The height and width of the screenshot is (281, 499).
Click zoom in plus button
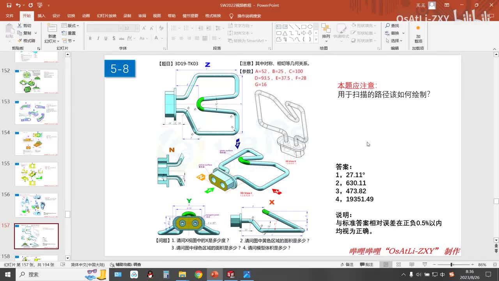472,265
